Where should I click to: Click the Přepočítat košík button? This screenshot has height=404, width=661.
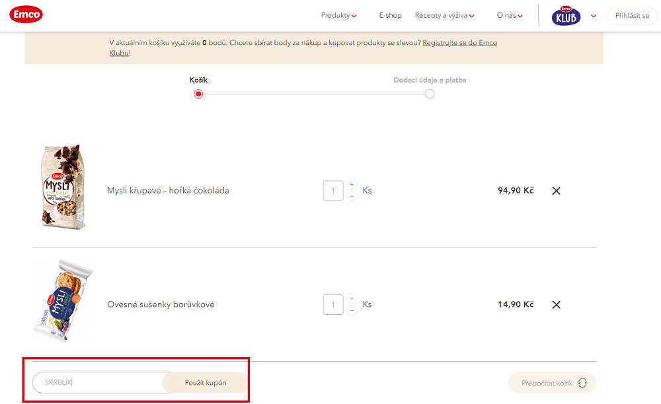pos(552,382)
